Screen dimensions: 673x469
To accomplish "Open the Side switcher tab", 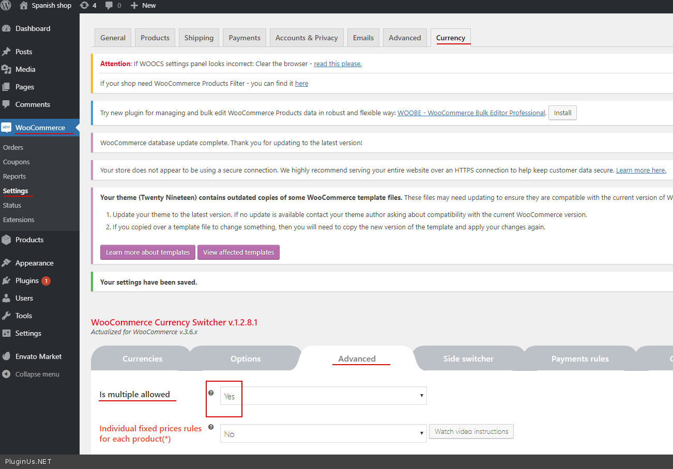I will click(x=468, y=358).
